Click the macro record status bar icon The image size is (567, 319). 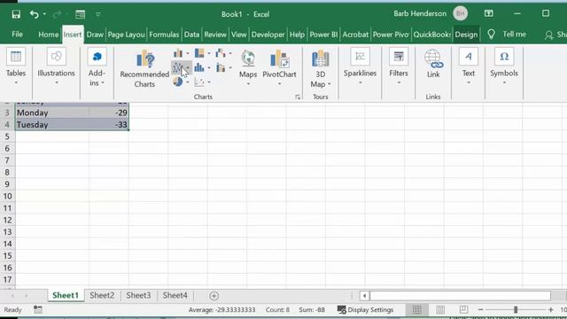(x=38, y=309)
